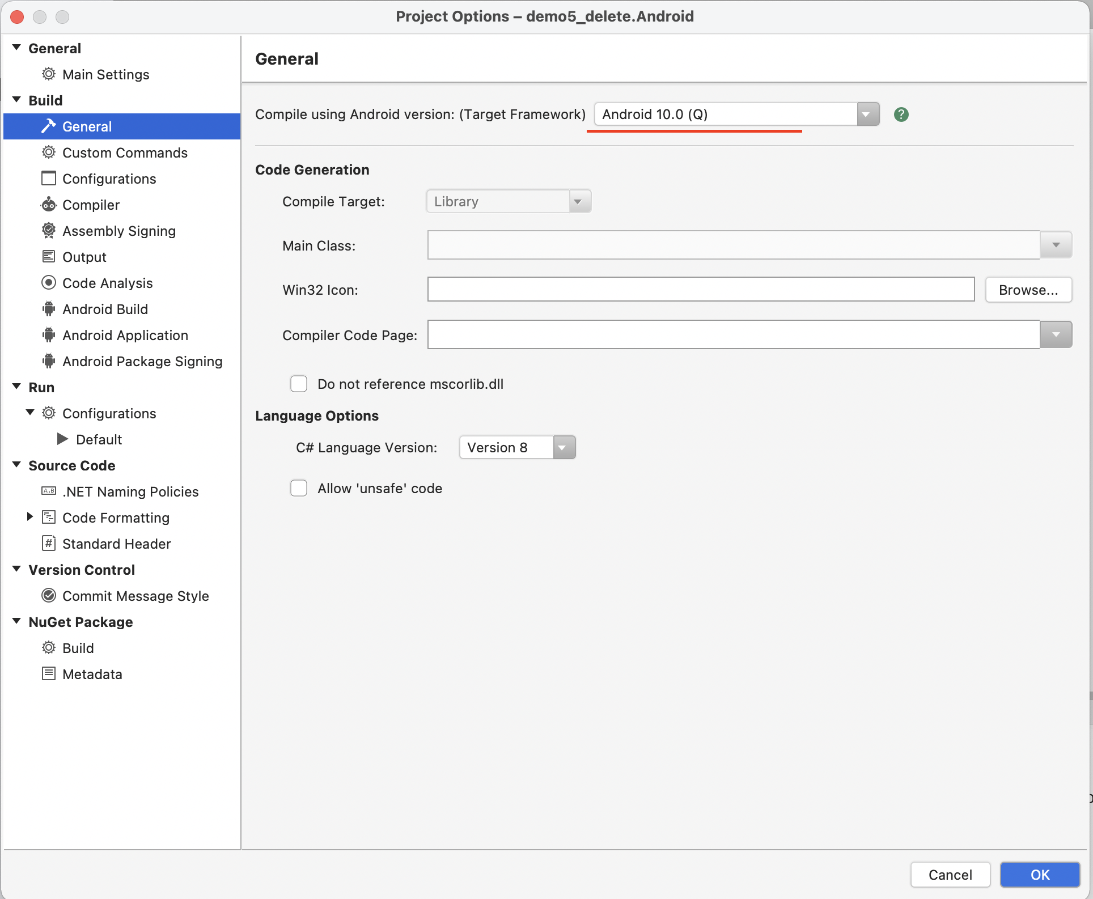The width and height of the screenshot is (1093, 899).
Task: Select the Assembly Signing icon
Action: [49, 231]
